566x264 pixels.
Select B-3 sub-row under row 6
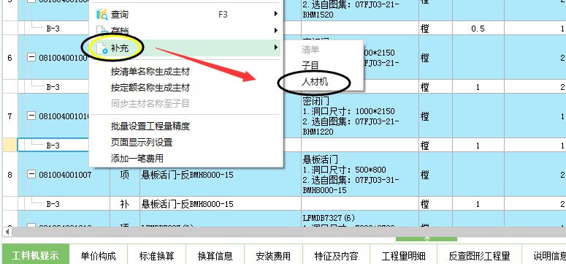[x=53, y=87]
